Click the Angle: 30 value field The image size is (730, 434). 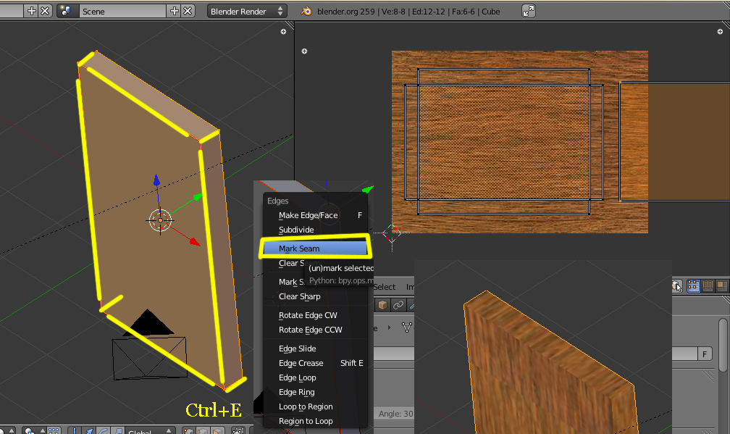coord(394,414)
